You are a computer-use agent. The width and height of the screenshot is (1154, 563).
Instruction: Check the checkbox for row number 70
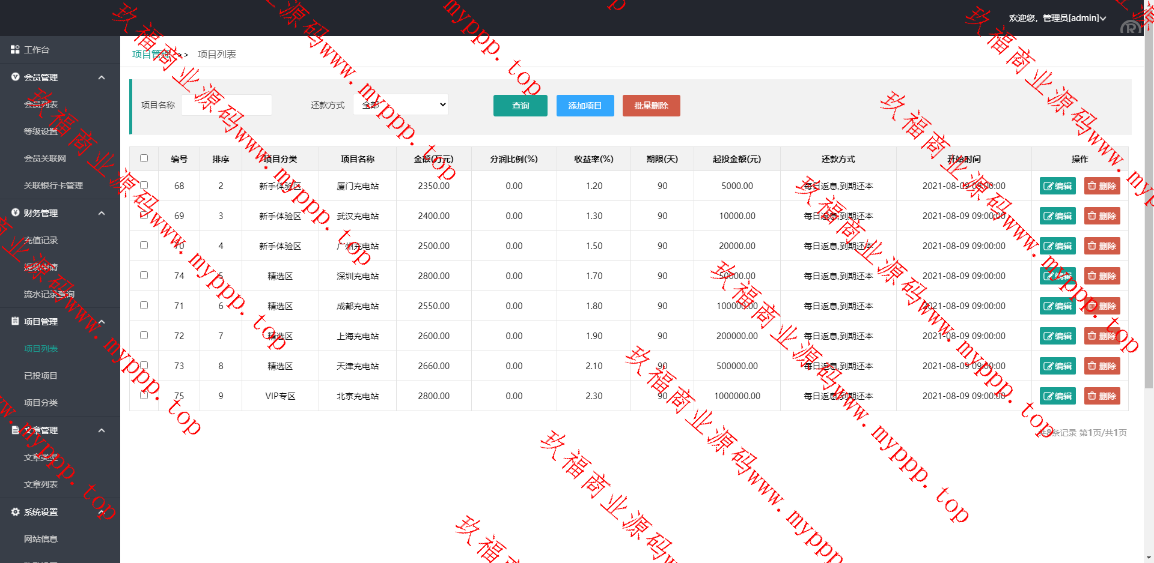(144, 245)
